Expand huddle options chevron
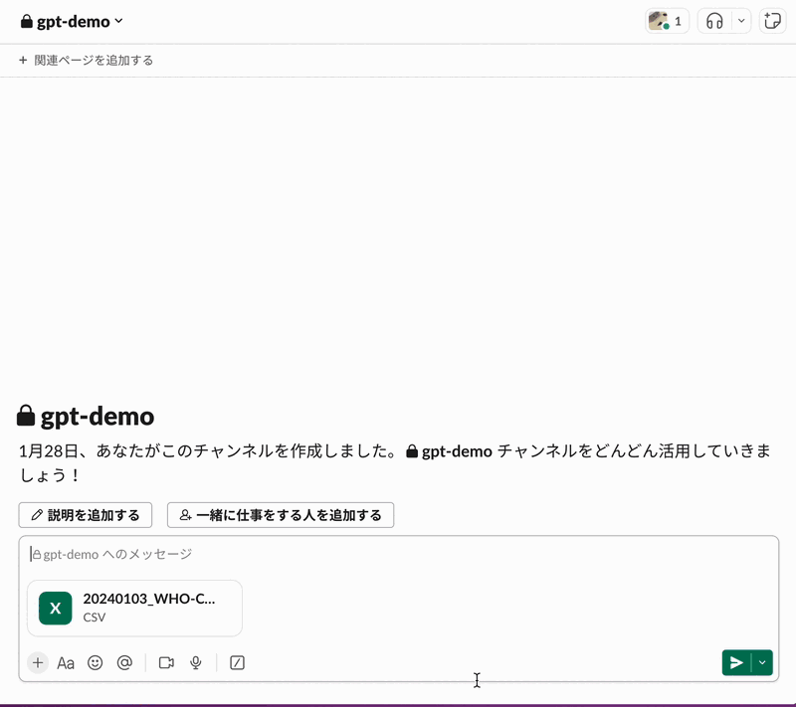The height and width of the screenshot is (707, 796). click(741, 21)
